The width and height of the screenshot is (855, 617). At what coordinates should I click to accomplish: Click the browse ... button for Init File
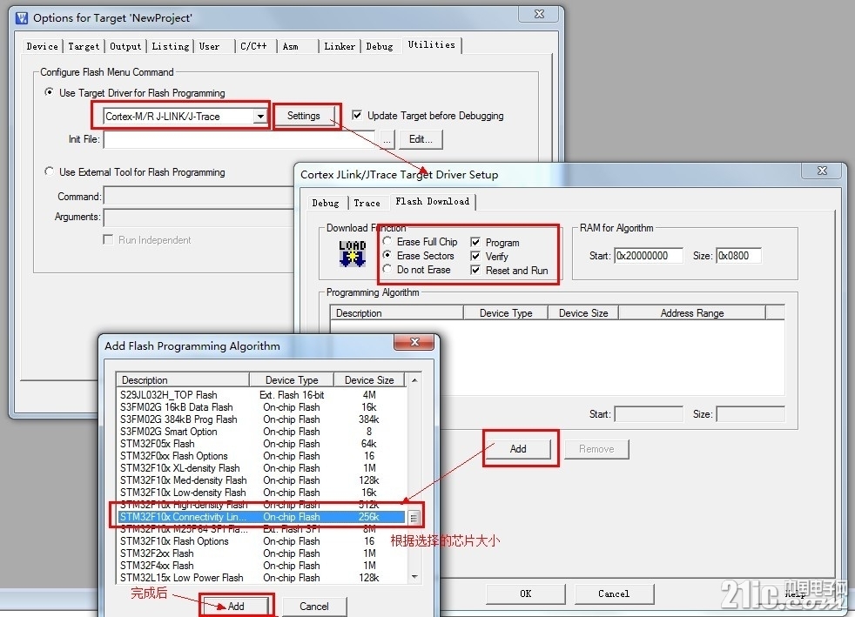387,139
